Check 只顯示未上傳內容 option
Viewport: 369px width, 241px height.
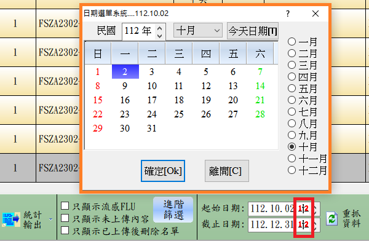tap(65, 218)
